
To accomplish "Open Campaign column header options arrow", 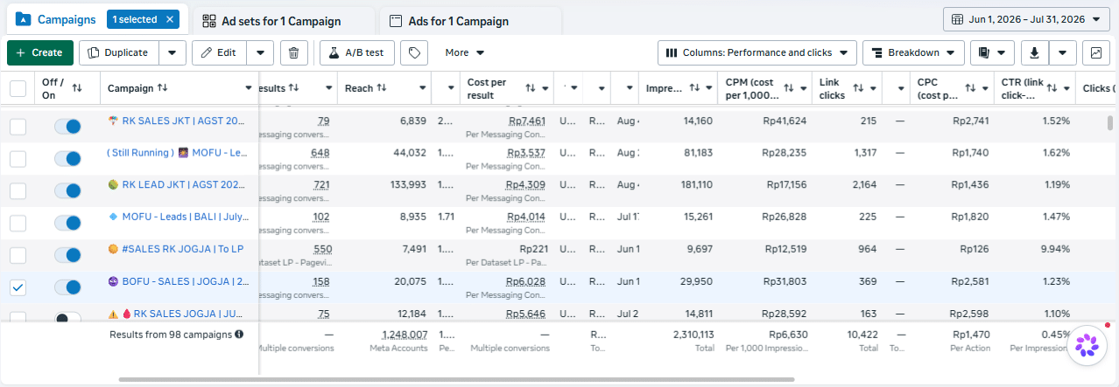I will [x=250, y=88].
